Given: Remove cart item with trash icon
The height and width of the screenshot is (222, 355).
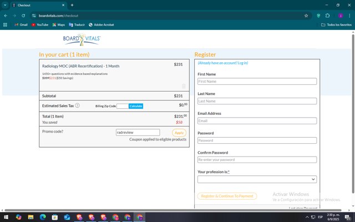Looking at the screenshot, I should (x=184, y=86).
